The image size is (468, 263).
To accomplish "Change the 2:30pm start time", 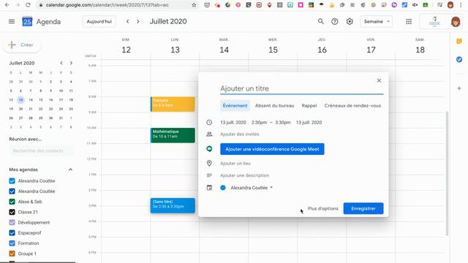I will coord(259,122).
